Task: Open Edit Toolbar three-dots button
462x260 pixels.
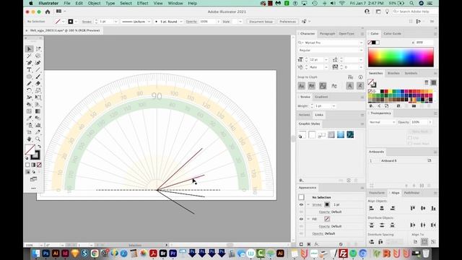Action: tap(33, 188)
